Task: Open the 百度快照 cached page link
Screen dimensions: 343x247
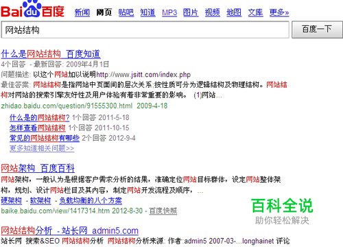Action: coord(163,211)
